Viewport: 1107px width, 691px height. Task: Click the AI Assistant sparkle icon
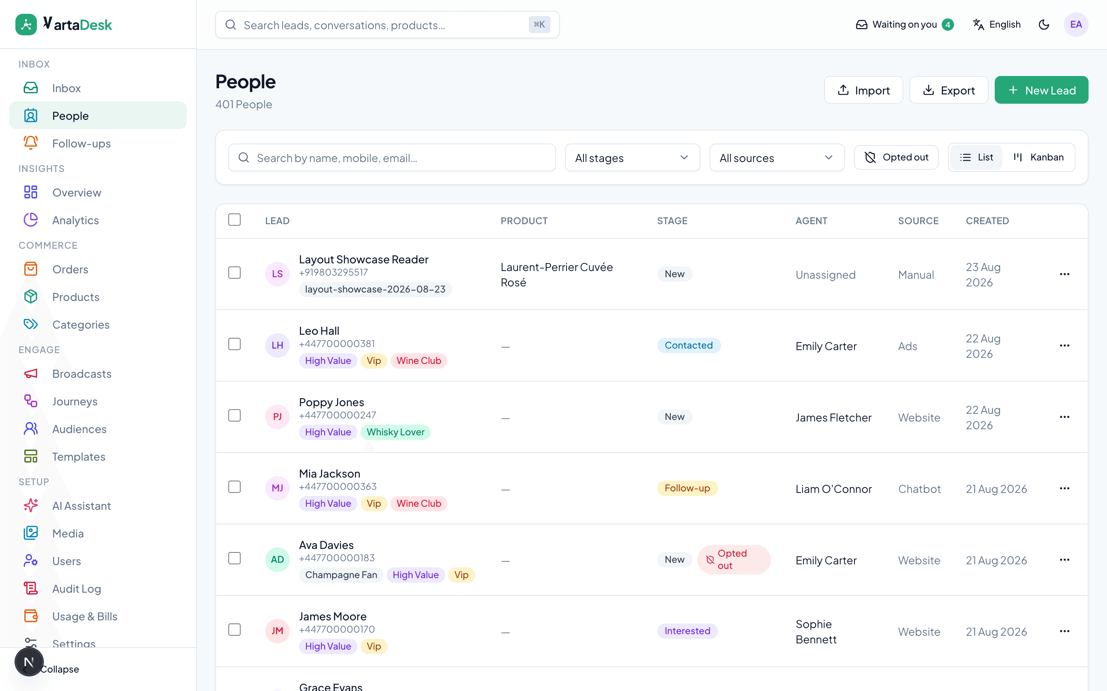point(31,506)
